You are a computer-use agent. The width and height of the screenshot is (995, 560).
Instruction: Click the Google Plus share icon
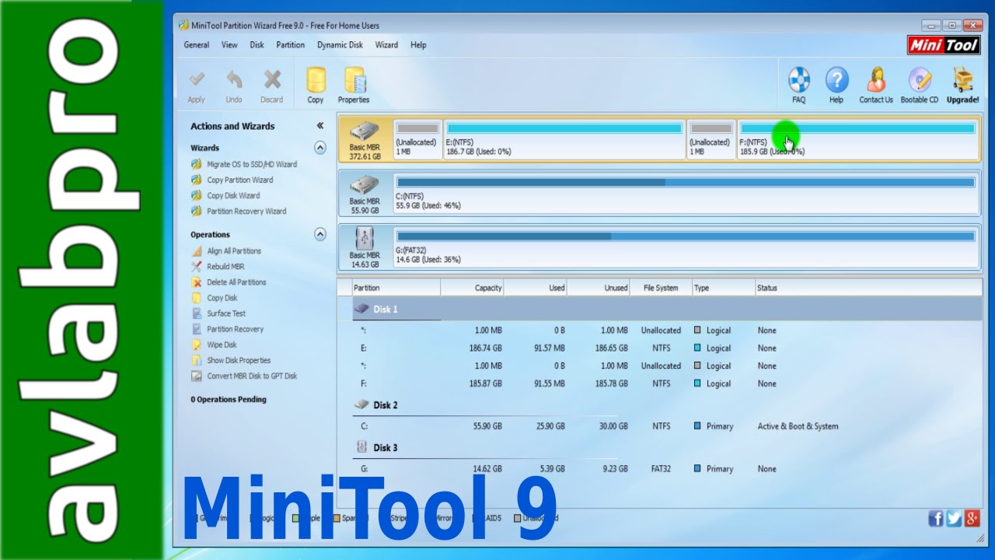[x=972, y=519]
